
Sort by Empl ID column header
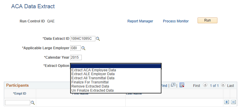20,93
